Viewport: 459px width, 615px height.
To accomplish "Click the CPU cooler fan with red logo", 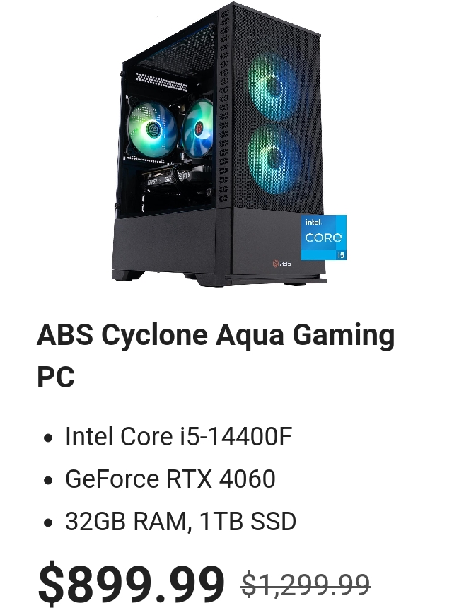I will coord(198,128).
